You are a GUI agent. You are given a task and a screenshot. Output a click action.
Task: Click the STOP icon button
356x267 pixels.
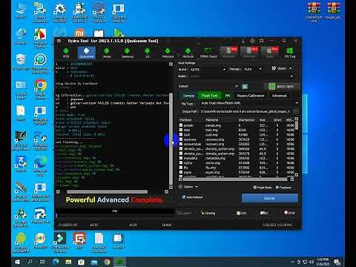[x=289, y=213]
